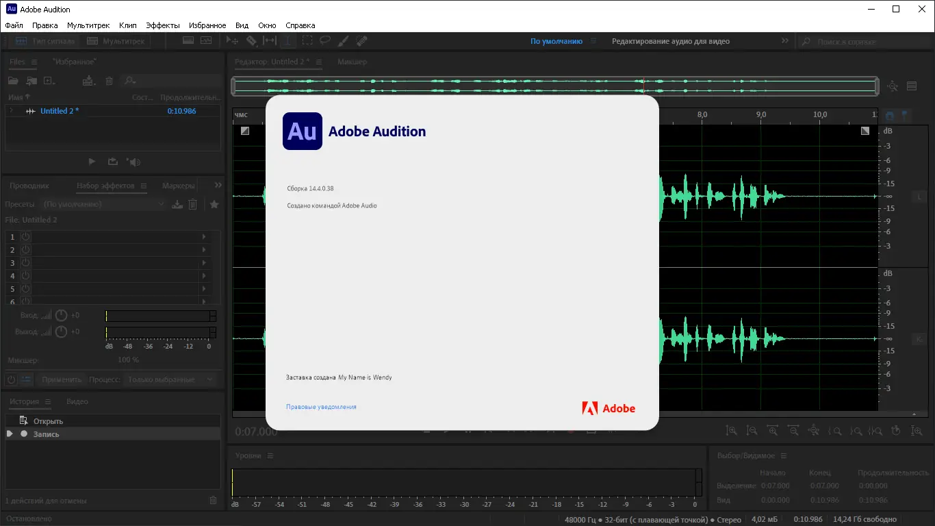
Task: Select the Marquee Selection tool
Action: click(307, 41)
